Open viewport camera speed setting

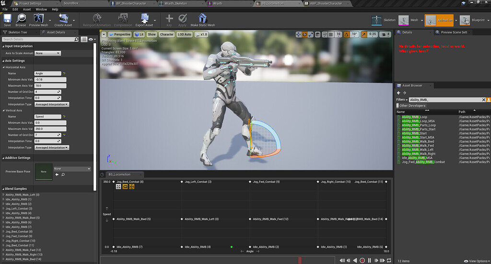tap(385, 34)
